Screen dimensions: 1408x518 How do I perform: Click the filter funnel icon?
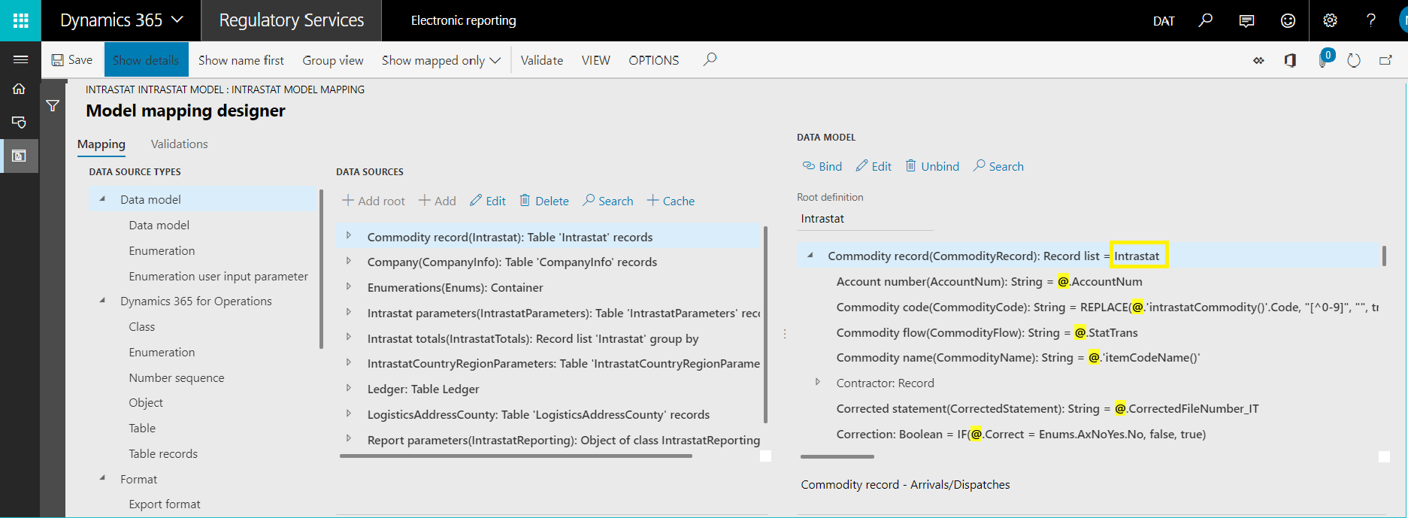tap(53, 106)
